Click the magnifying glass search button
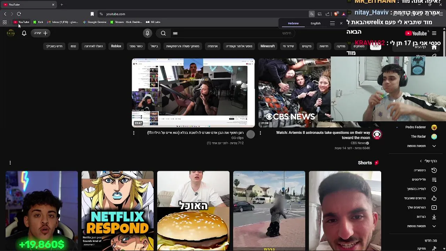Image resolution: width=446 pixels, height=251 pixels. coord(163,33)
